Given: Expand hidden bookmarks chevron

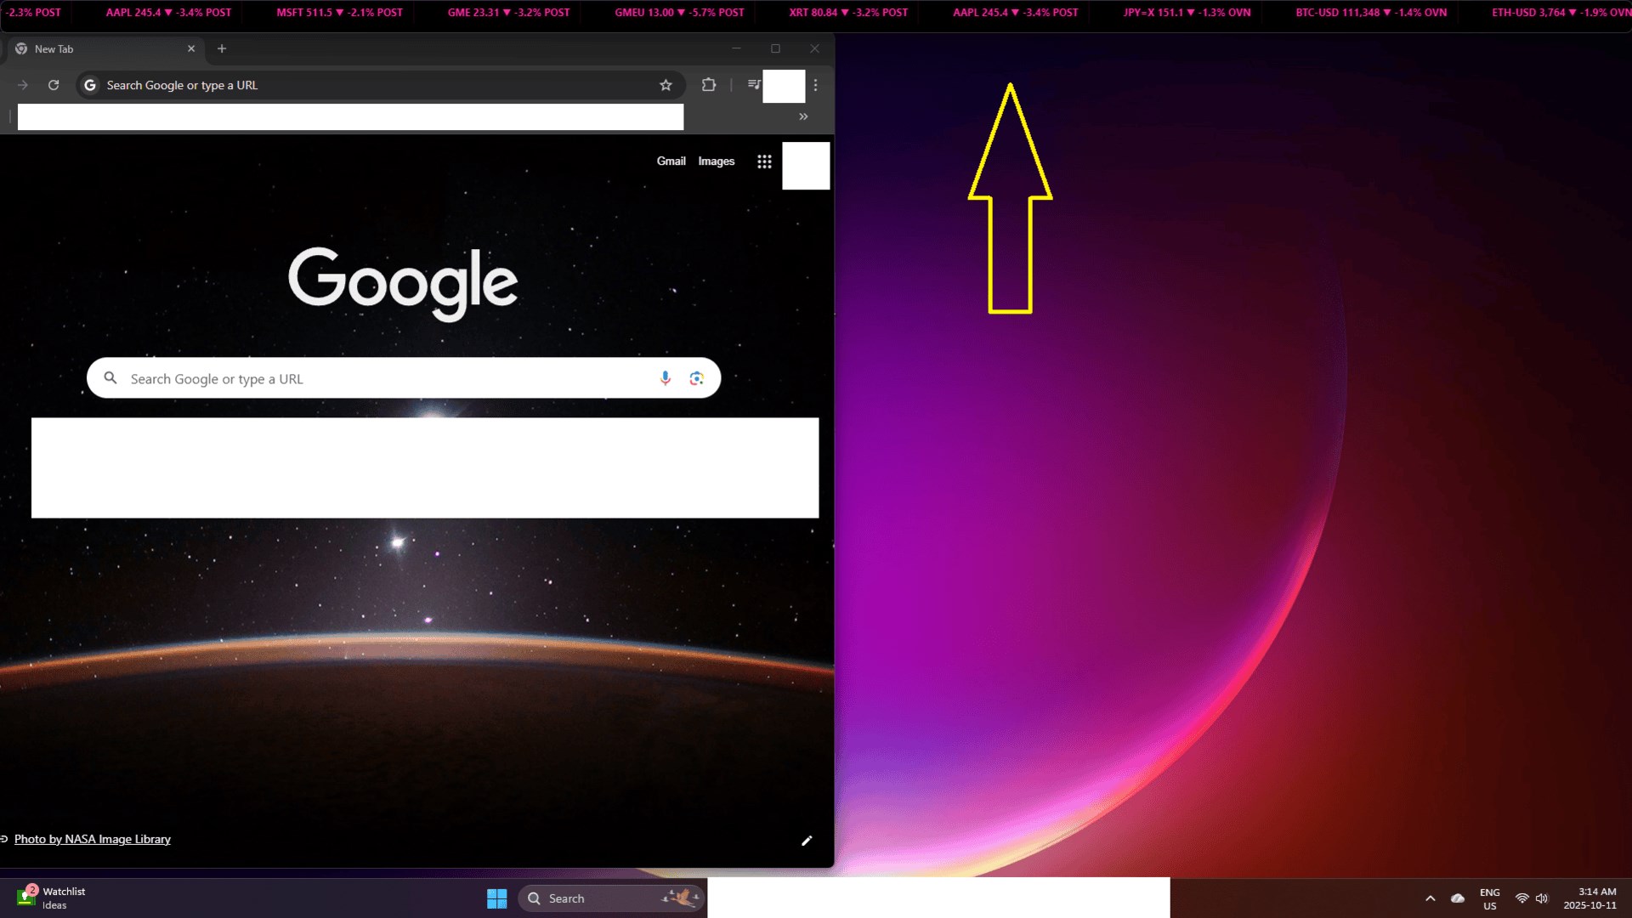Looking at the screenshot, I should click(803, 116).
